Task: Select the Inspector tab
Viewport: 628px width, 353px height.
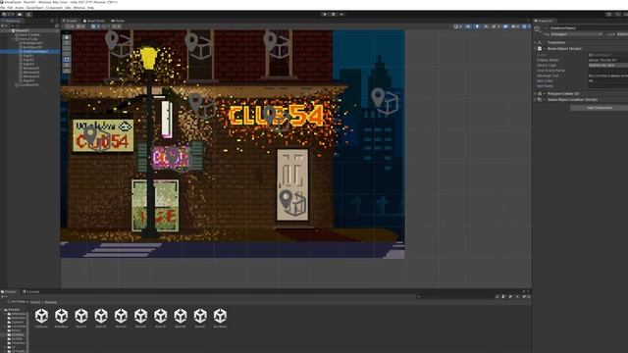Action: (x=544, y=21)
